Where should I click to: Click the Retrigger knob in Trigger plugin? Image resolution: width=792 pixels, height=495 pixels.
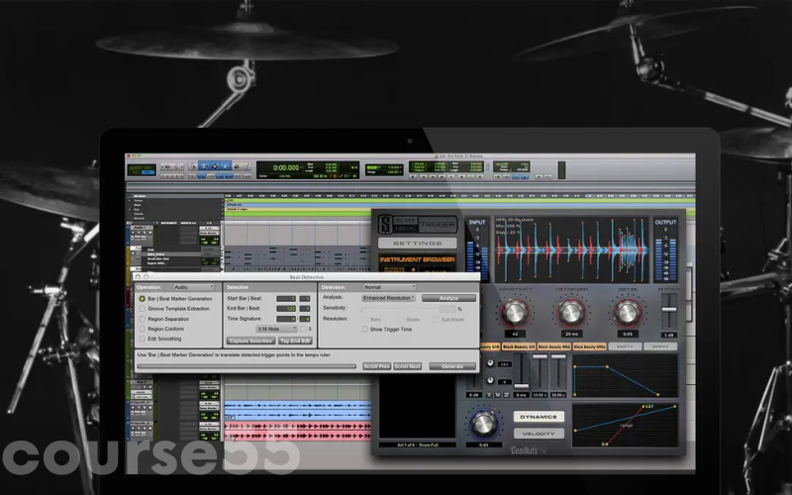click(x=571, y=312)
